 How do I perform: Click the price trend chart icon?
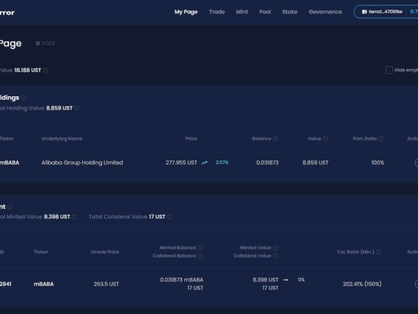[204, 163]
